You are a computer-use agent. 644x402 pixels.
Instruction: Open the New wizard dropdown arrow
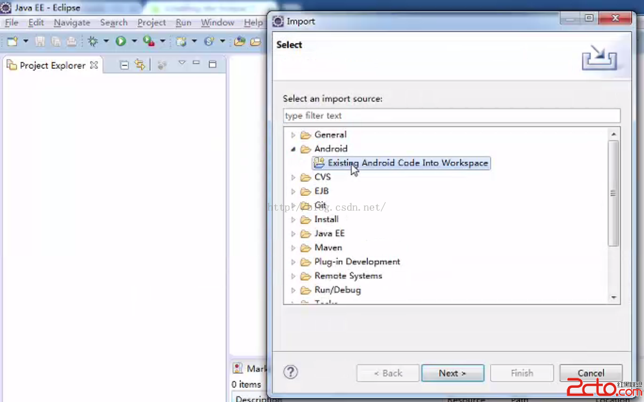25,41
